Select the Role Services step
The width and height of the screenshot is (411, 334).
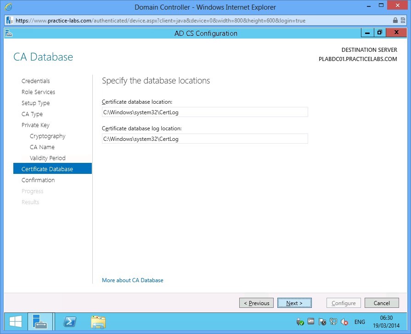coord(38,92)
